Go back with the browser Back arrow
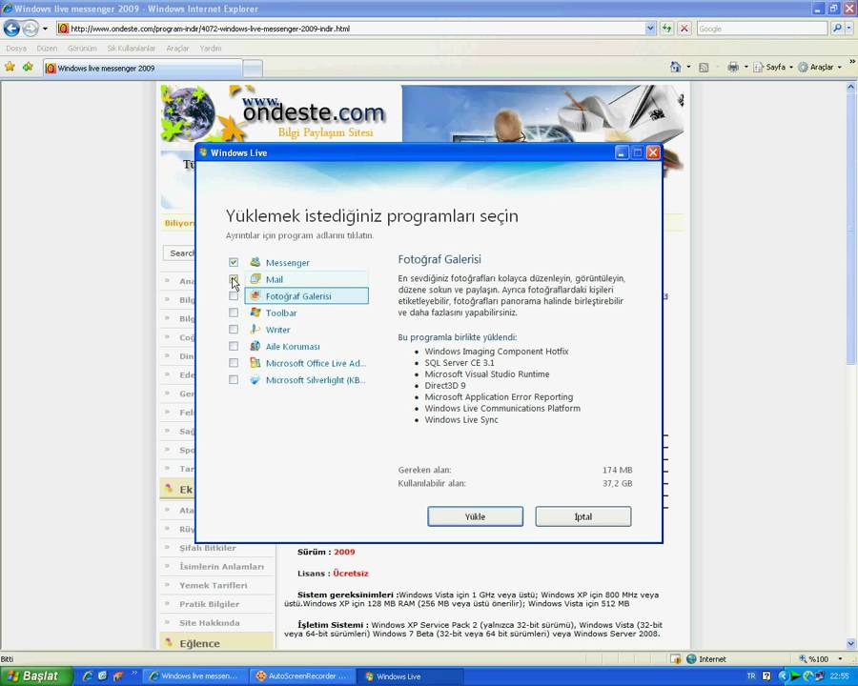Image resolution: width=858 pixels, height=686 pixels. coord(11,28)
